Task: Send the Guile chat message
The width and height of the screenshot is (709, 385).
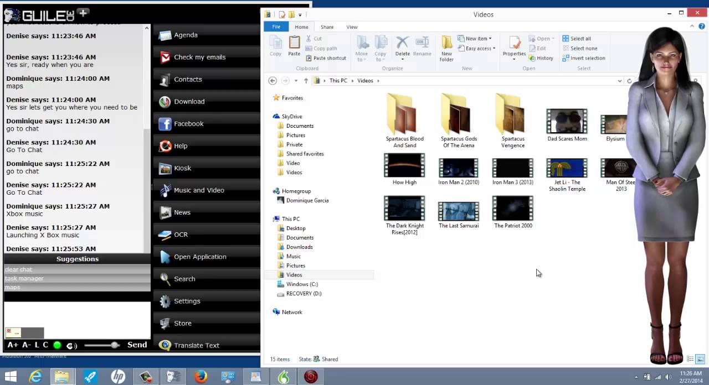Action: [137, 345]
